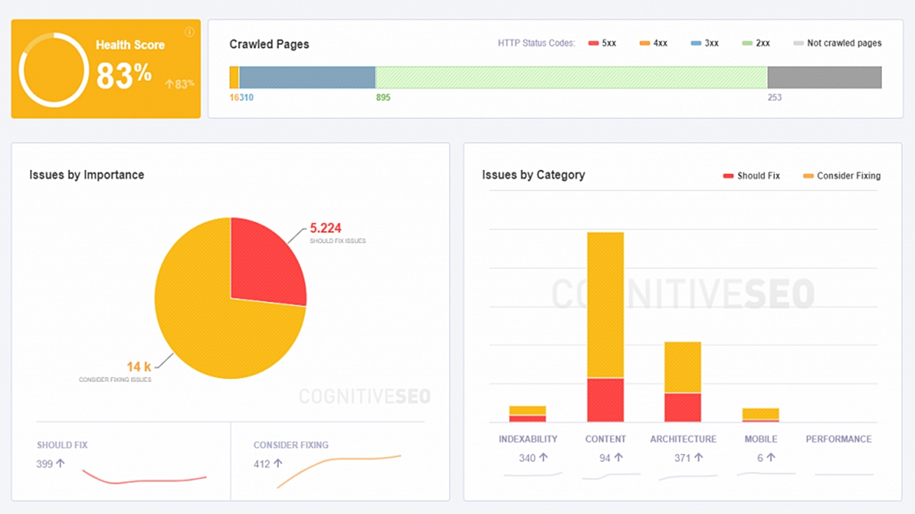Click the 895 crawled pages count
Image resolution: width=915 pixels, height=514 pixels.
coord(383,97)
